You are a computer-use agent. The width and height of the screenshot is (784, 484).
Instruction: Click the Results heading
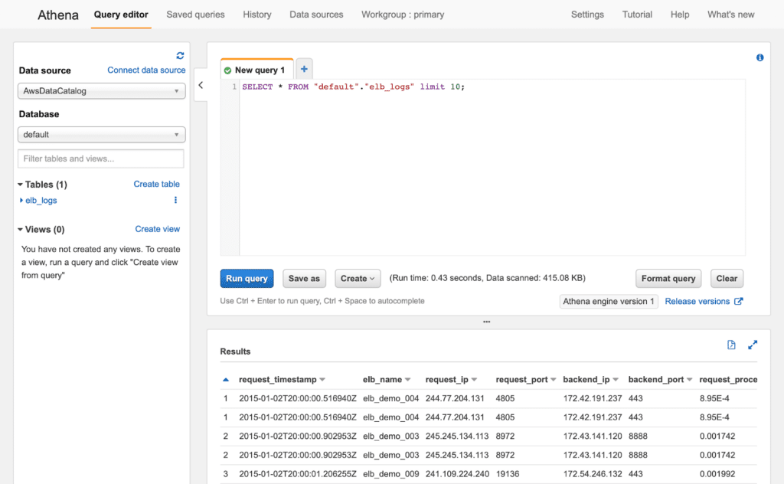point(235,351)
